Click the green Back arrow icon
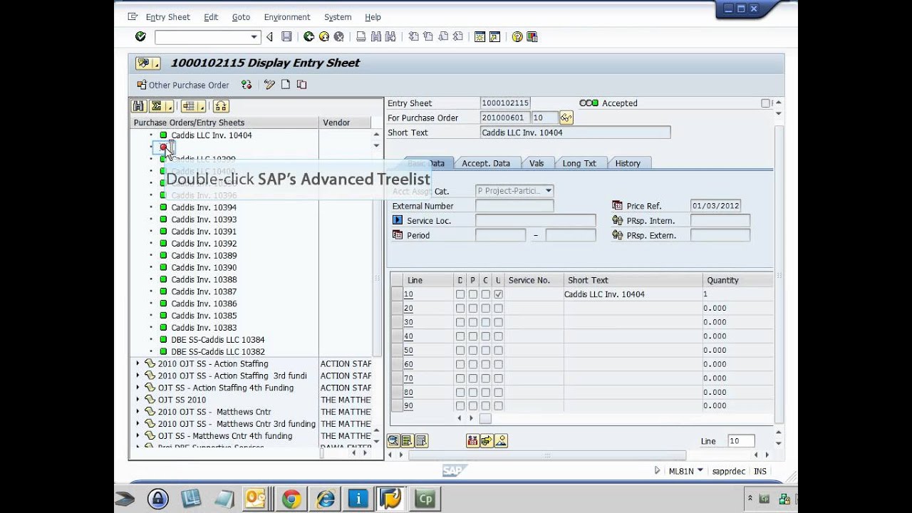This screenshot has height=513, width=912. 309,36
